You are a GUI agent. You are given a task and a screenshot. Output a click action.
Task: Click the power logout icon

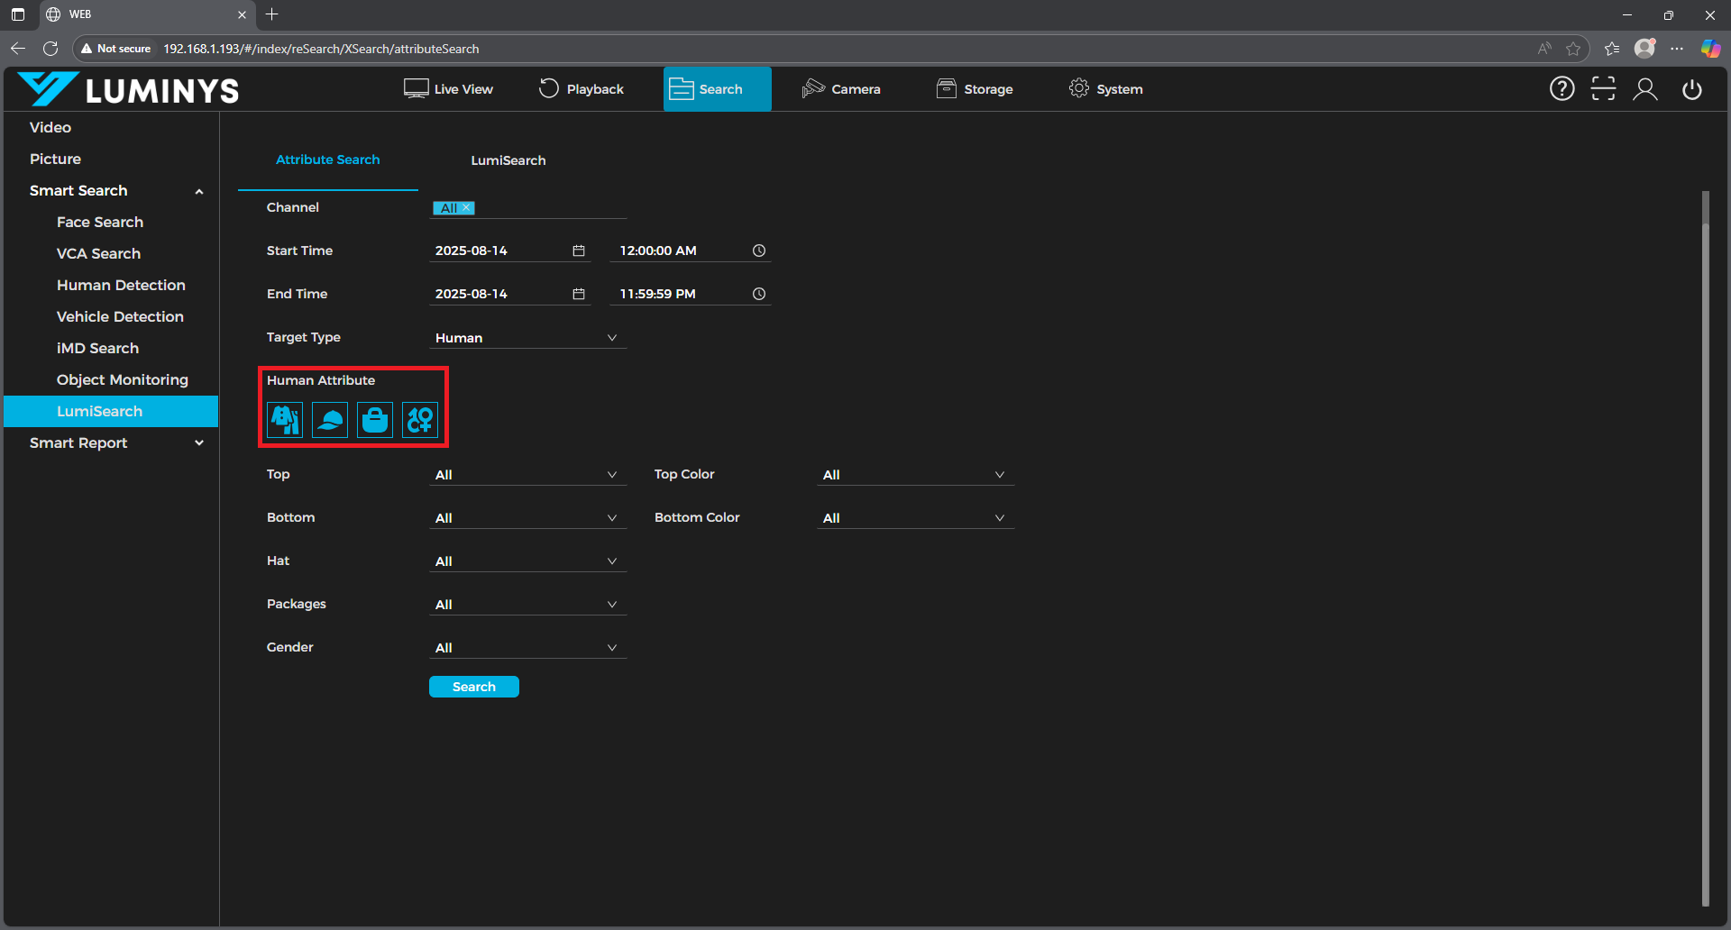1692,89
